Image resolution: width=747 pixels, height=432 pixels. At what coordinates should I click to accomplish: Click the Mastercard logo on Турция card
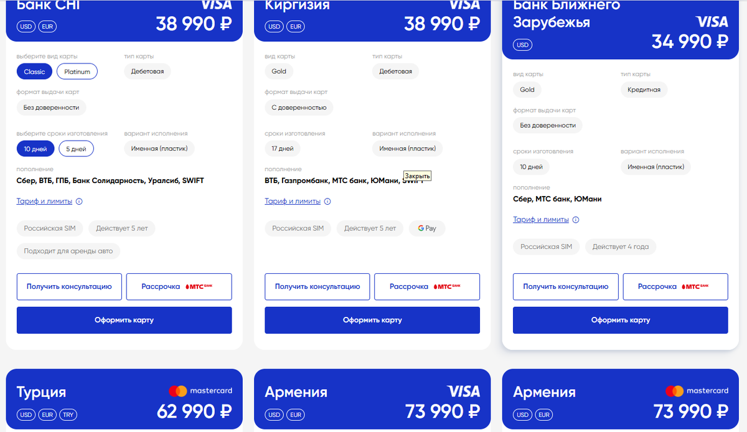200,391
